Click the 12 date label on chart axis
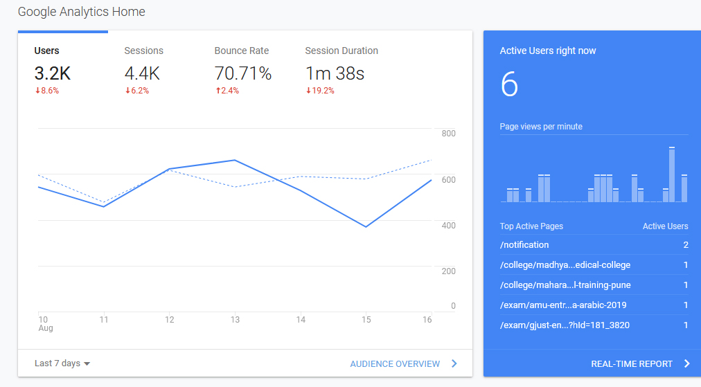This screenshot has height=387, width=701. point(170,320)
